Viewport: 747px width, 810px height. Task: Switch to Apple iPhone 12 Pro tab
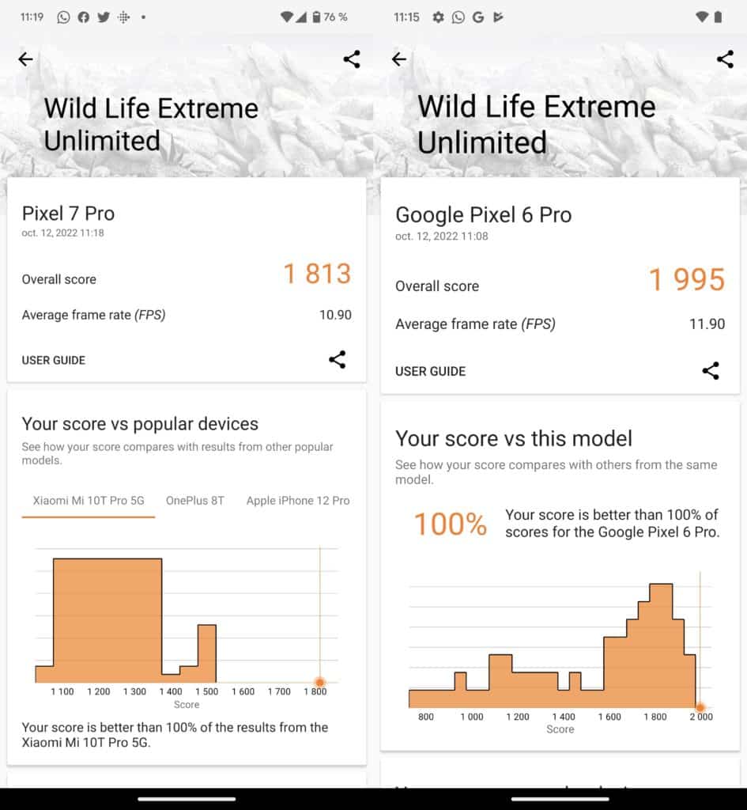tap(298, 501)
